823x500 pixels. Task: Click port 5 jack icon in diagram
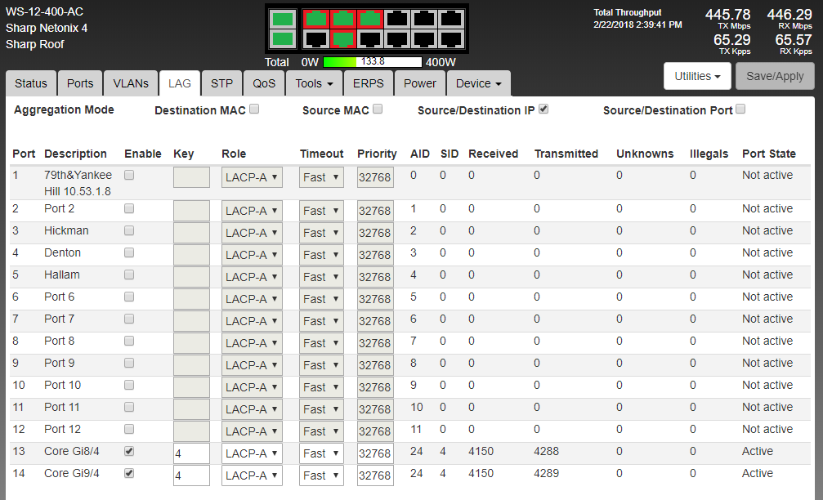371,18
